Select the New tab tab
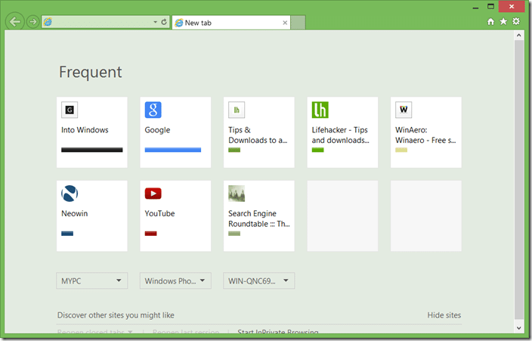This screenshot has height=341, width=532. [x=231, y=23]
